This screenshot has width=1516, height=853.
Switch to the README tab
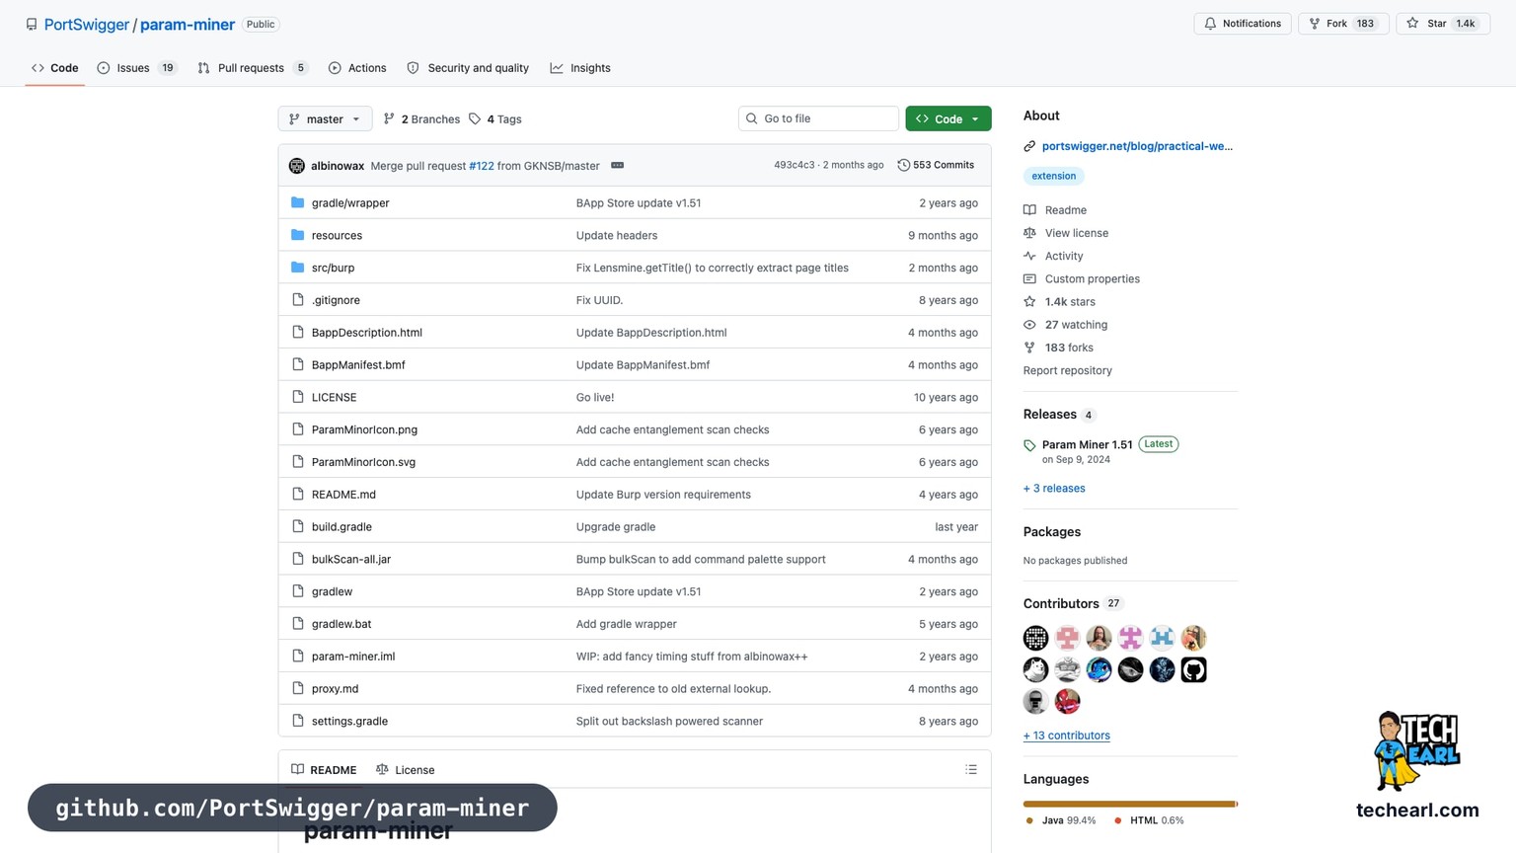pos(324,770)
